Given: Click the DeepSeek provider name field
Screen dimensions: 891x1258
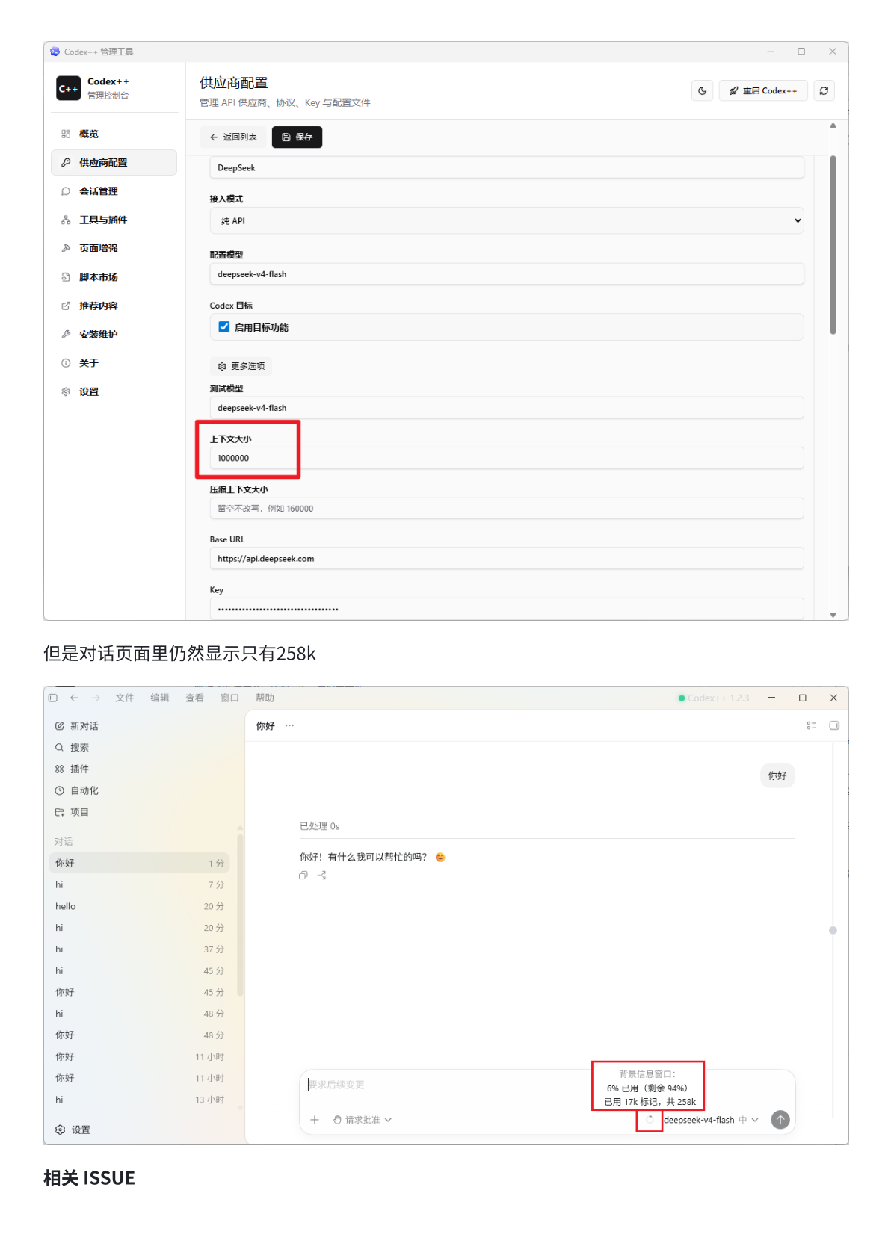Looking at the screenshot, I should [507, 167].
